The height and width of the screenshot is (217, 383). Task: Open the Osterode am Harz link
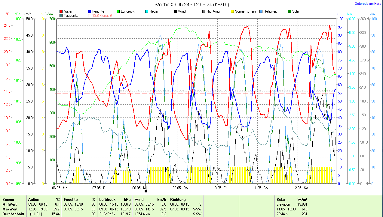368,4
